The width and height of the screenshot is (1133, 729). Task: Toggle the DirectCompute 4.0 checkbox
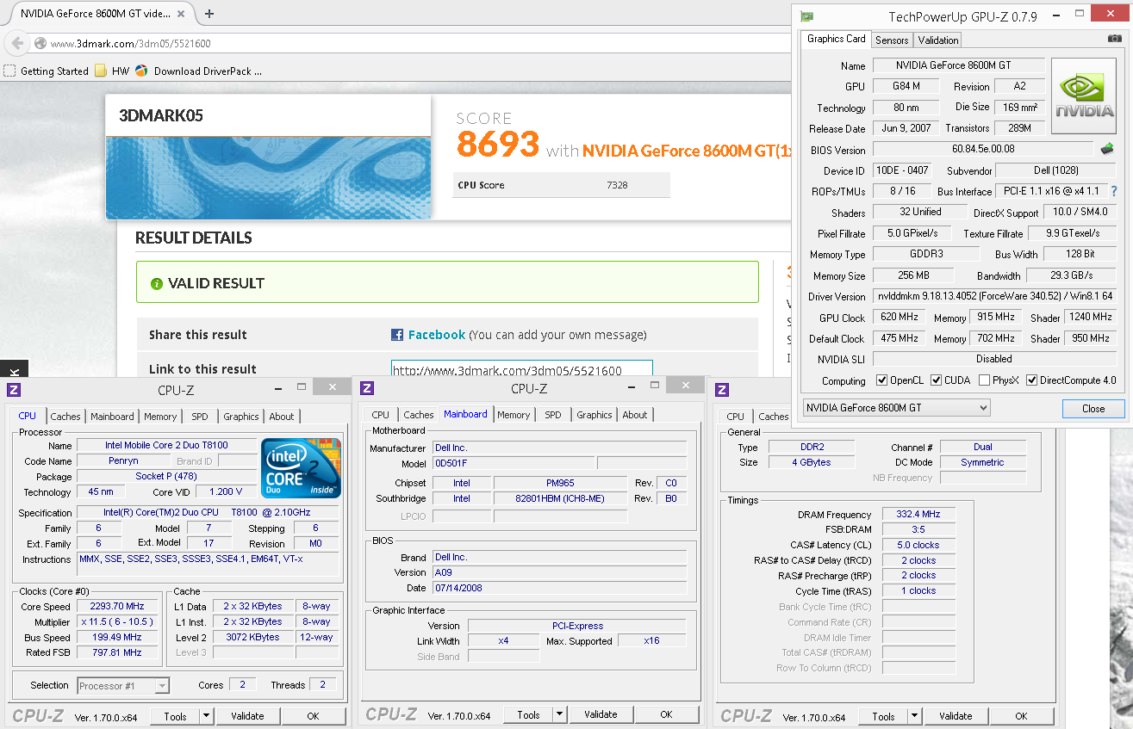point(1031,380)
